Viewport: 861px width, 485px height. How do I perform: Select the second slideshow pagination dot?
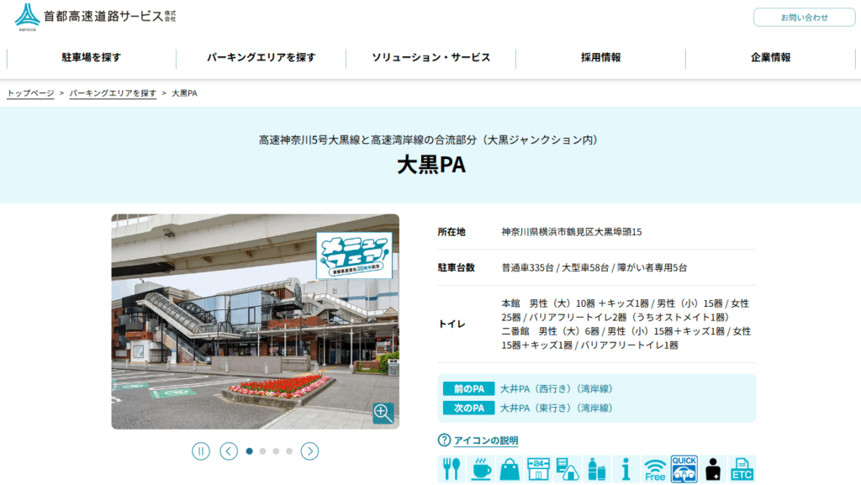(x=262, y=451)
